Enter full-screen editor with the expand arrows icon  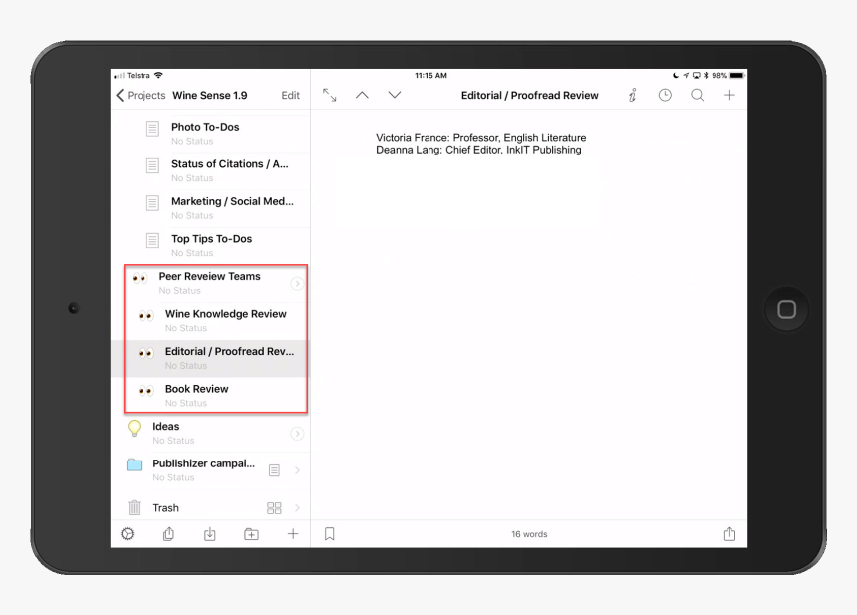click(329, 95)
